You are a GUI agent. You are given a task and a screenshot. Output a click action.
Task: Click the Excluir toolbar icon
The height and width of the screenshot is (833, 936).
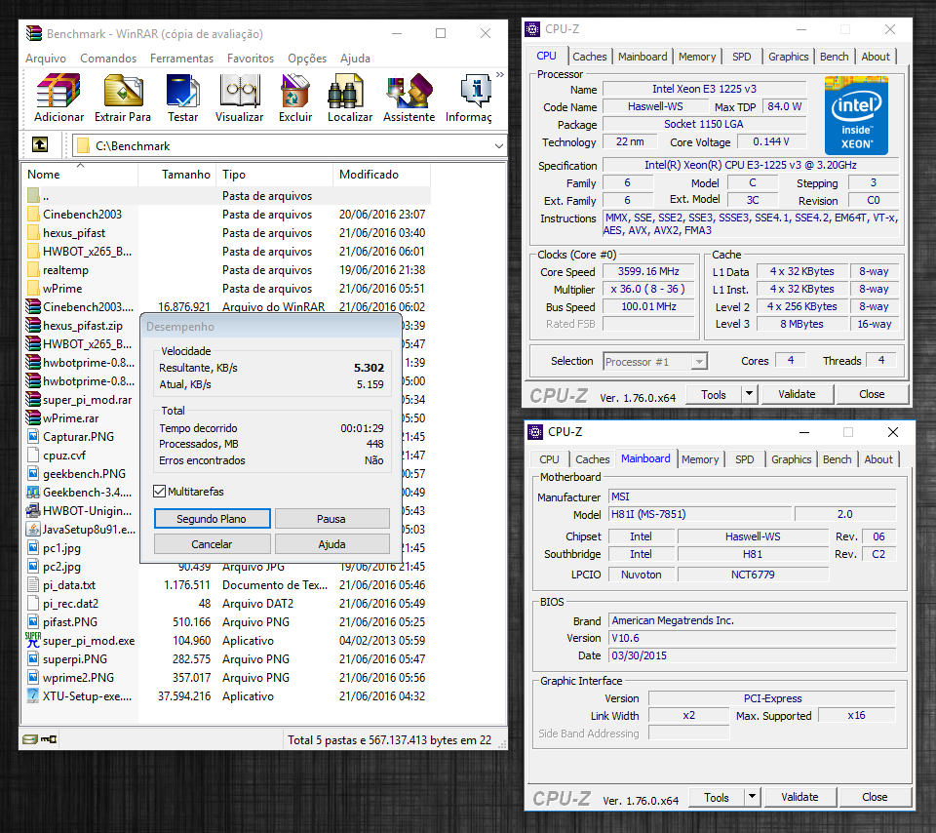pos(295,99)
